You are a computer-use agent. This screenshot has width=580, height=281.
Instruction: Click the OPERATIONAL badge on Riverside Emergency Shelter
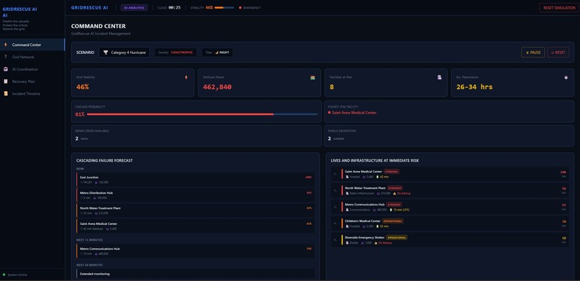[x=397, y=237]
